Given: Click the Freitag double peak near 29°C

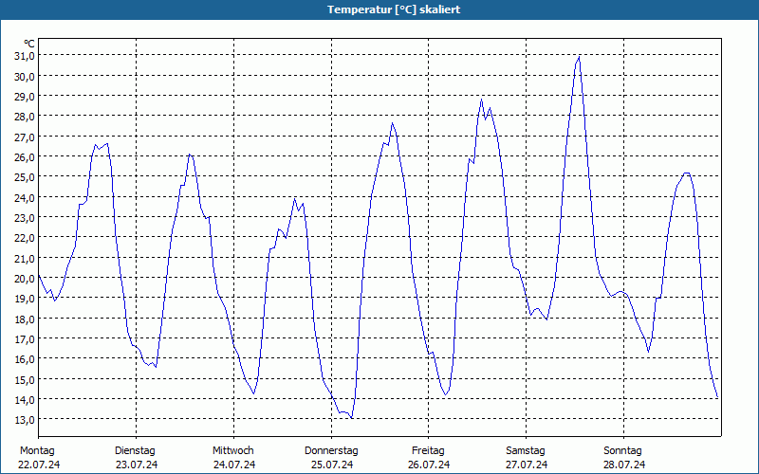Looking at the screenshot, I should tap(486, 109).
